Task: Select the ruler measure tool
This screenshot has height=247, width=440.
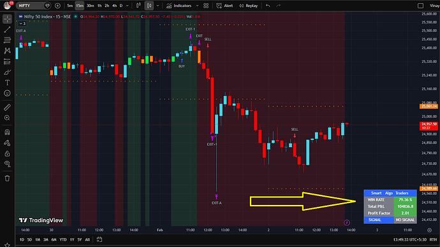Action: 7,107
